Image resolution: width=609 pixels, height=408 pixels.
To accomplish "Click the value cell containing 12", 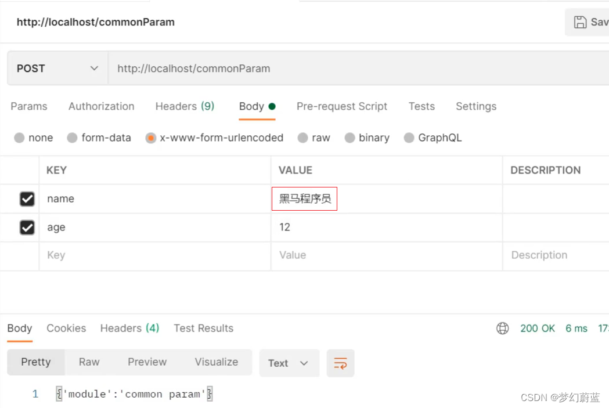I will click(387, 228).
